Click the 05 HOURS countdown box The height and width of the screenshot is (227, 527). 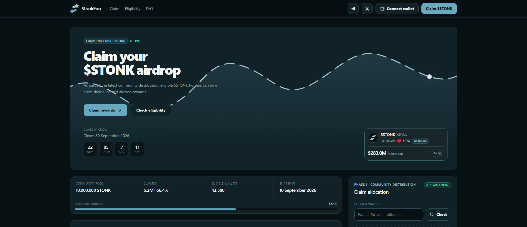click(x=106, y=149)
